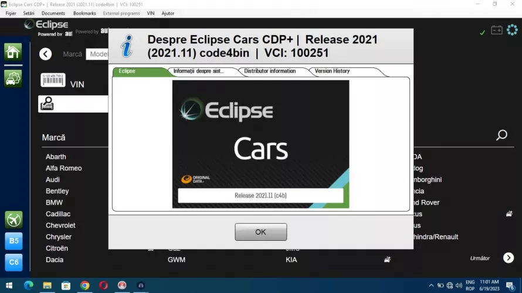The height and width of the screenshot is (293, 522).
Task: Select Audi brand
Action: (x=53, y=179)
